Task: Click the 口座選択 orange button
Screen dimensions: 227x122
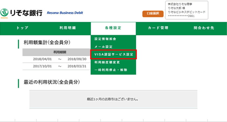Action: coord(153,13)
